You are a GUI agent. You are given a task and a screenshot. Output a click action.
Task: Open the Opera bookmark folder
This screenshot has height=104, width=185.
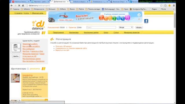(x=125, y=9)
